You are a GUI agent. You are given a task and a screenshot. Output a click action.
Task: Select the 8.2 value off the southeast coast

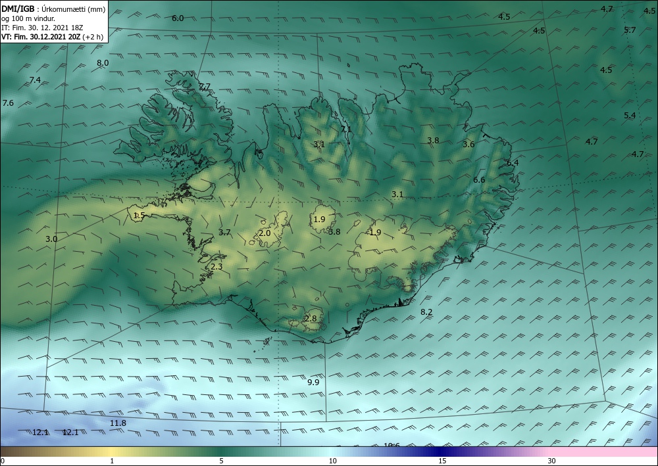pos(426,312)
